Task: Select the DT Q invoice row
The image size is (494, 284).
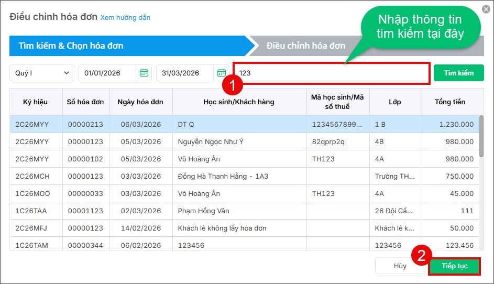Action: click(245, 124)
